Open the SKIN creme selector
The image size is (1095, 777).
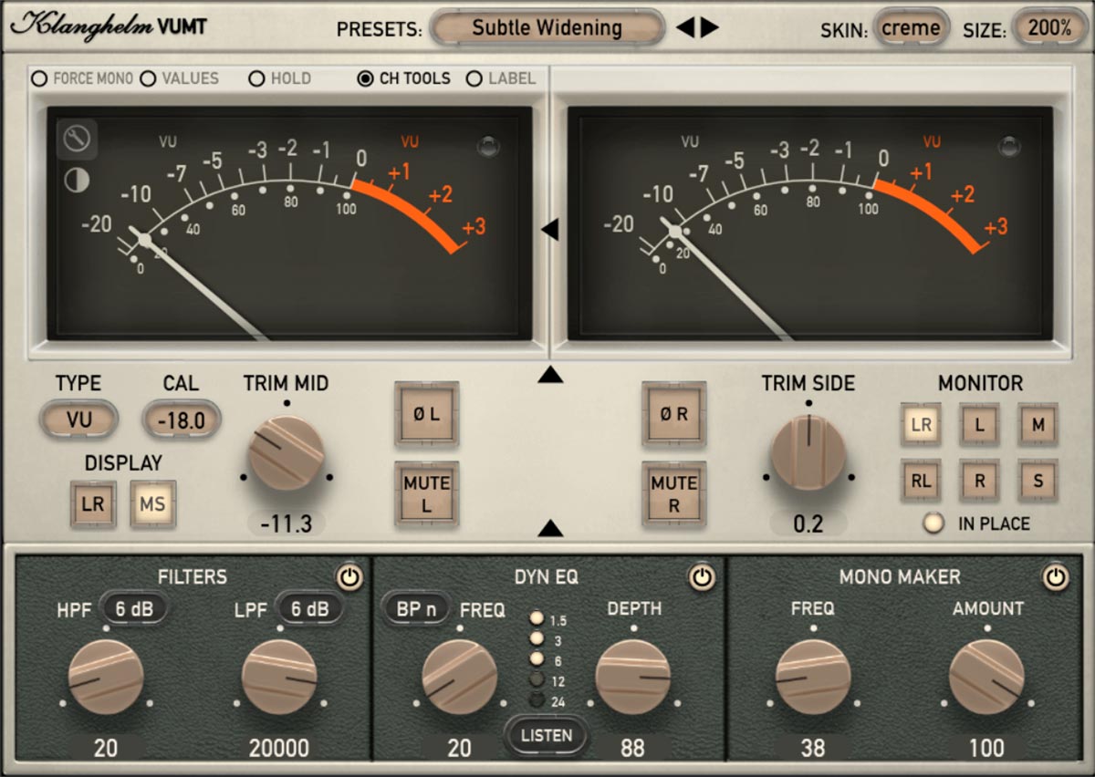tap(911, 28)
